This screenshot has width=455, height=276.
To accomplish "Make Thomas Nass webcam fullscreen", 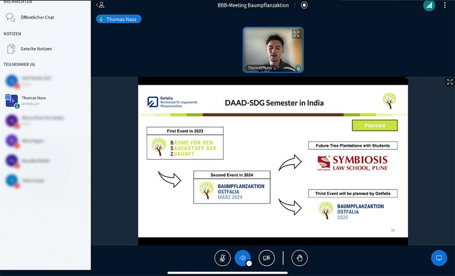I will [296, 34].
